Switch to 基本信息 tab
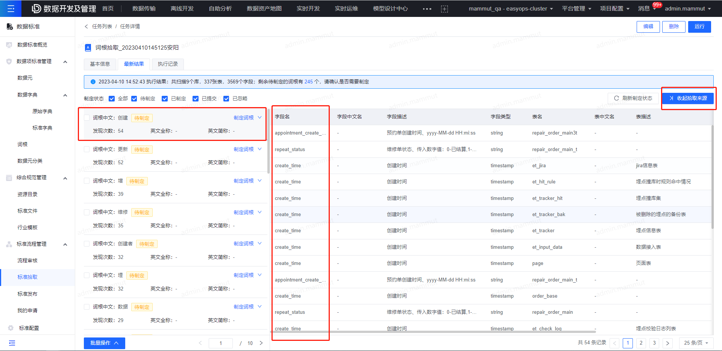Viewport: 722px width, 351px height. click(x=100, y=64)
